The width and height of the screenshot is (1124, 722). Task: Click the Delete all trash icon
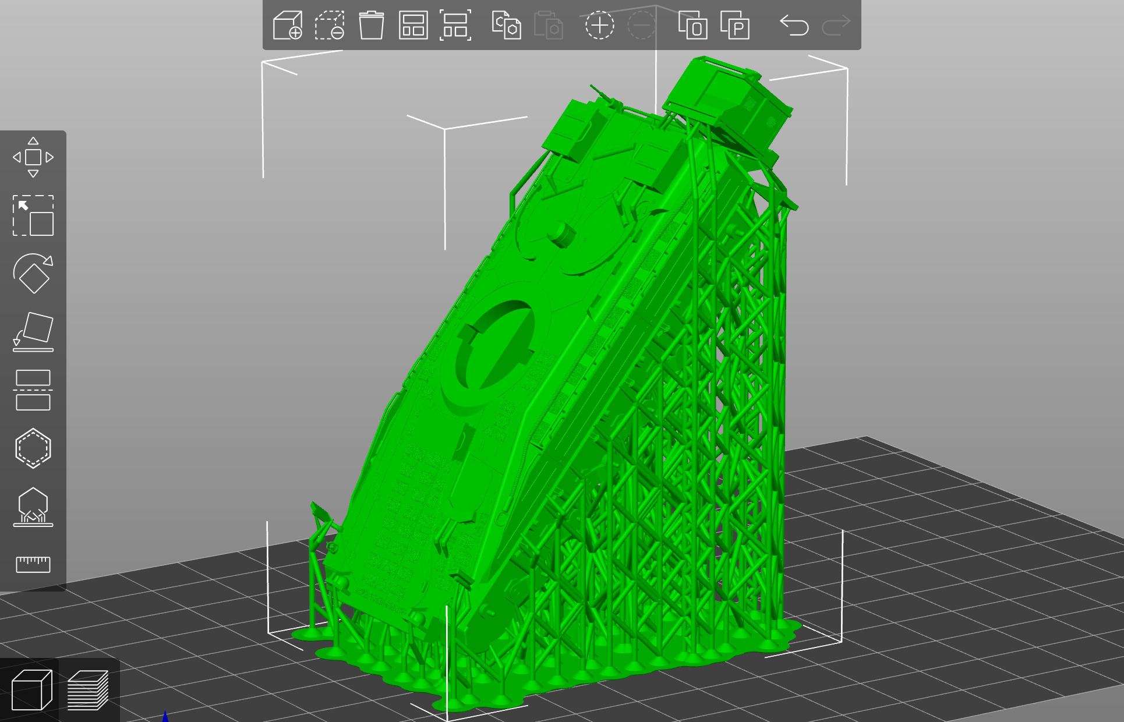pyautogui.click(x=372, y=25)
